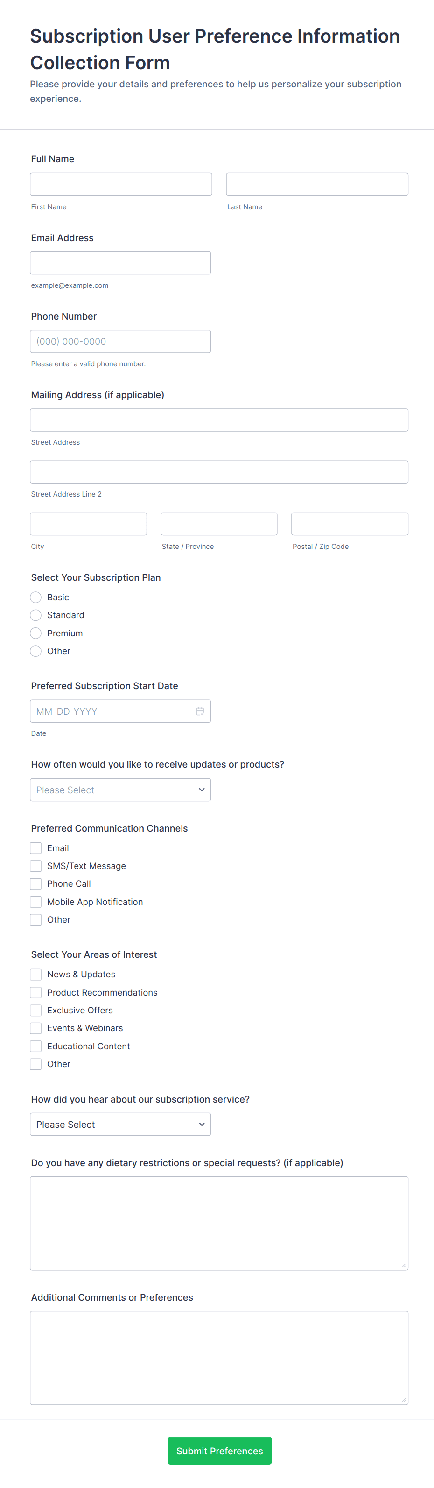Tick the Exclusive Offers interest checkbox
The image size is (434, 1488).
click(x=36, y=1010)
